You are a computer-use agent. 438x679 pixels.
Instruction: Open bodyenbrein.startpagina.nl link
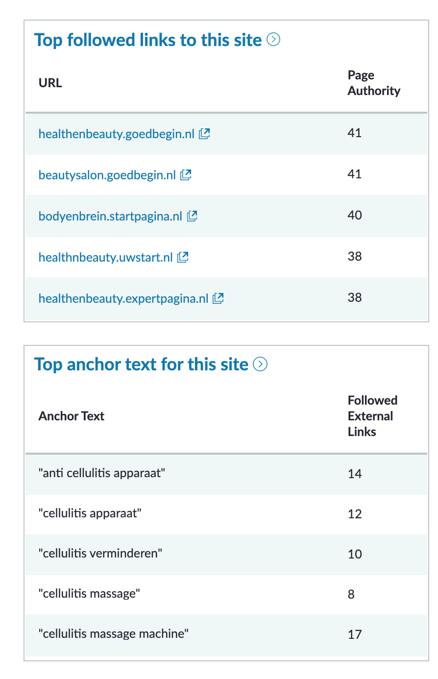click(x=110, y=216)
